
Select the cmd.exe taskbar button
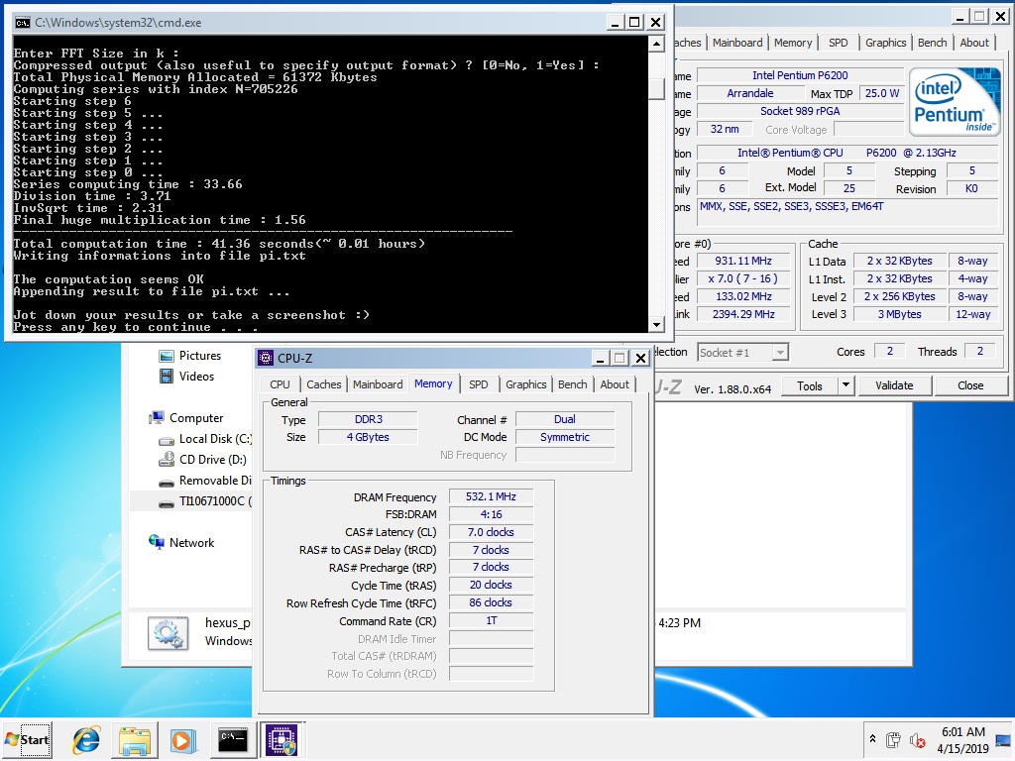click(233, 739)
